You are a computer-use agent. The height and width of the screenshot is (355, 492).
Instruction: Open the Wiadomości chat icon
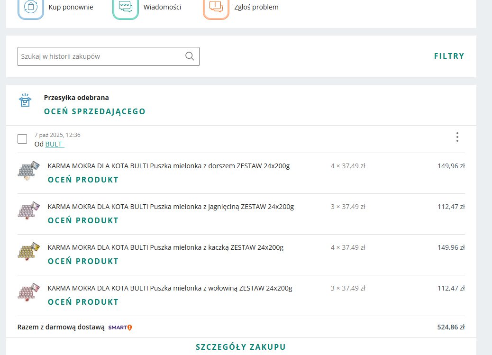(x=126, y=8)
